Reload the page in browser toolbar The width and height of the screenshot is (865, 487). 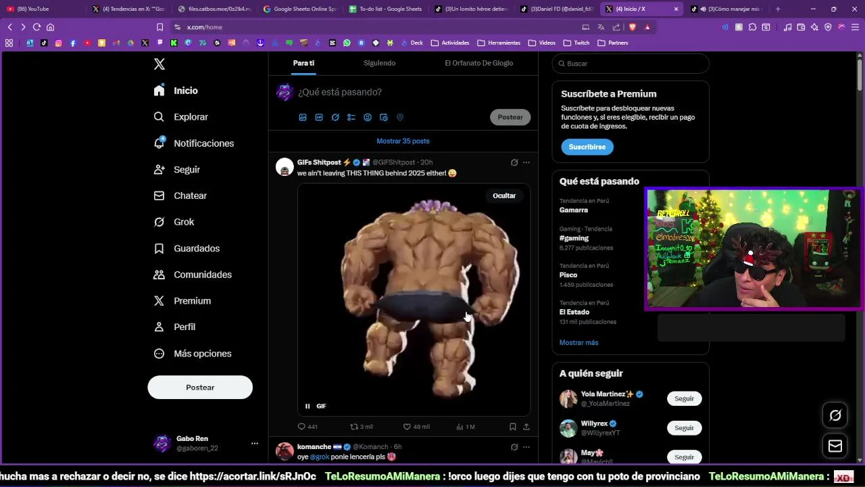(36, 27)
